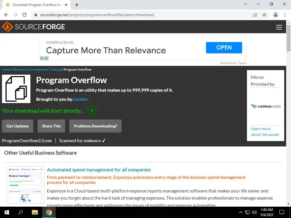Close the Download Program Overflow tab
The image size is (291, 218).
point(66,5)
